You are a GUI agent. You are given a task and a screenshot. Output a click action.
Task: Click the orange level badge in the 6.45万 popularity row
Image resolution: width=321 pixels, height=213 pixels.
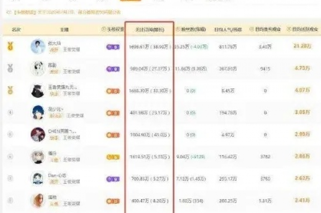point(113,91)
